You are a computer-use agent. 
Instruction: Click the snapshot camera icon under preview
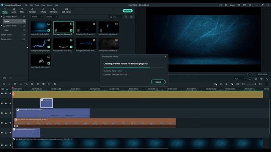[256, 79]
